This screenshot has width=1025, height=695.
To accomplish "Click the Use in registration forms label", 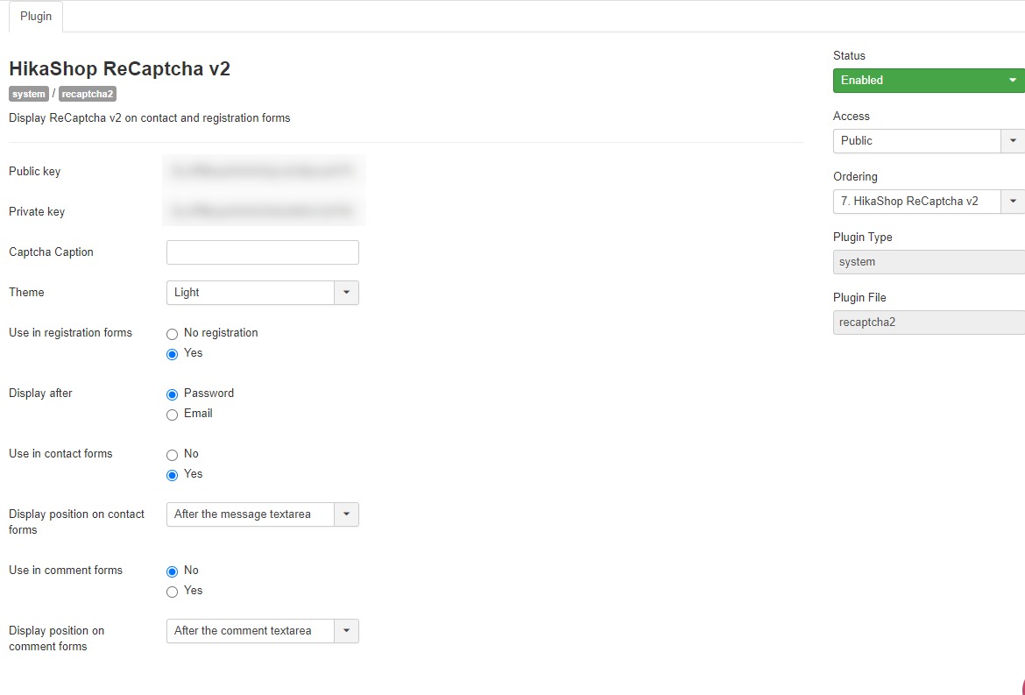I will 71,333.
